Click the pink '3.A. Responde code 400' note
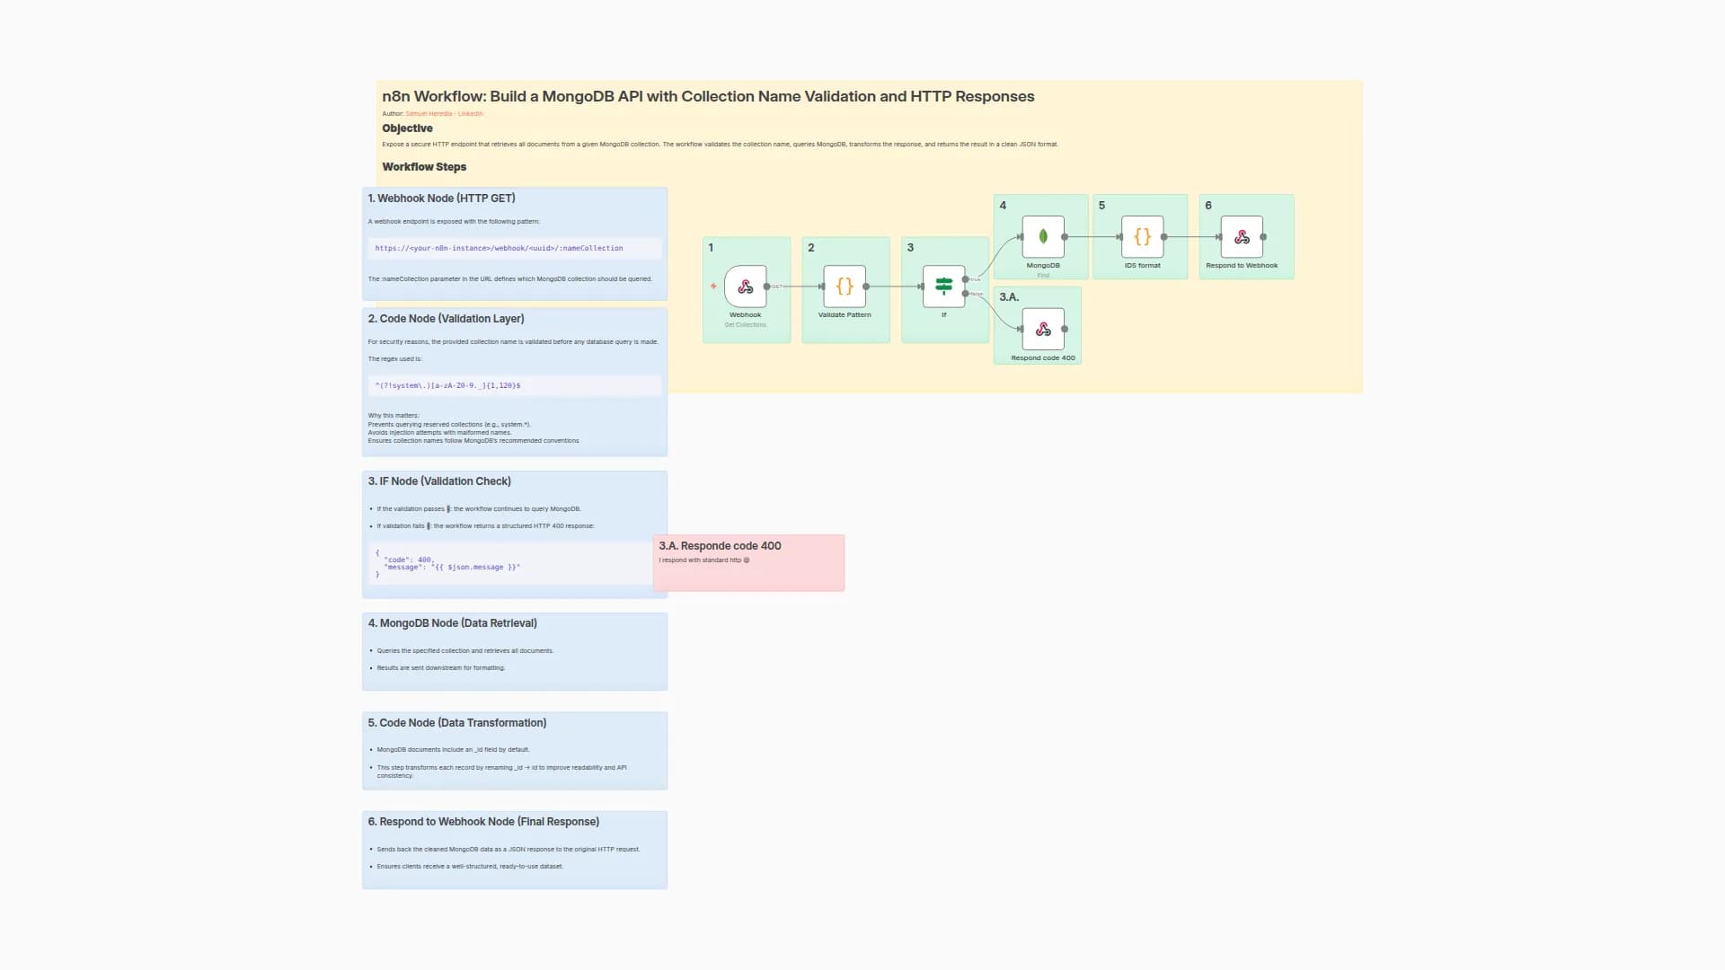 tap(748, 562)
